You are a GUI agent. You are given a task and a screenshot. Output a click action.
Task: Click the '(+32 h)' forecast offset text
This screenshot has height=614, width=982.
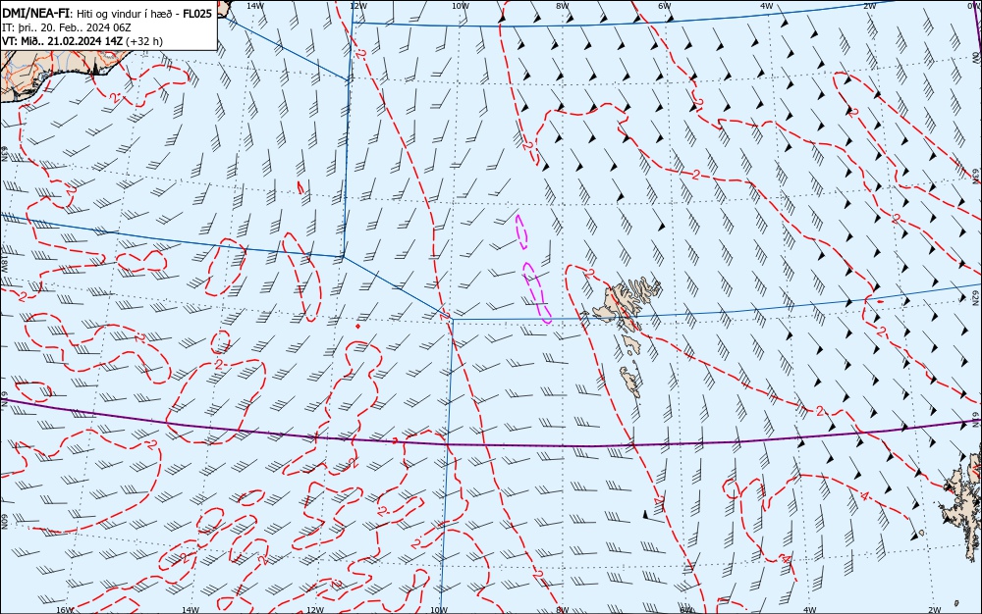(x=144, y=41)
